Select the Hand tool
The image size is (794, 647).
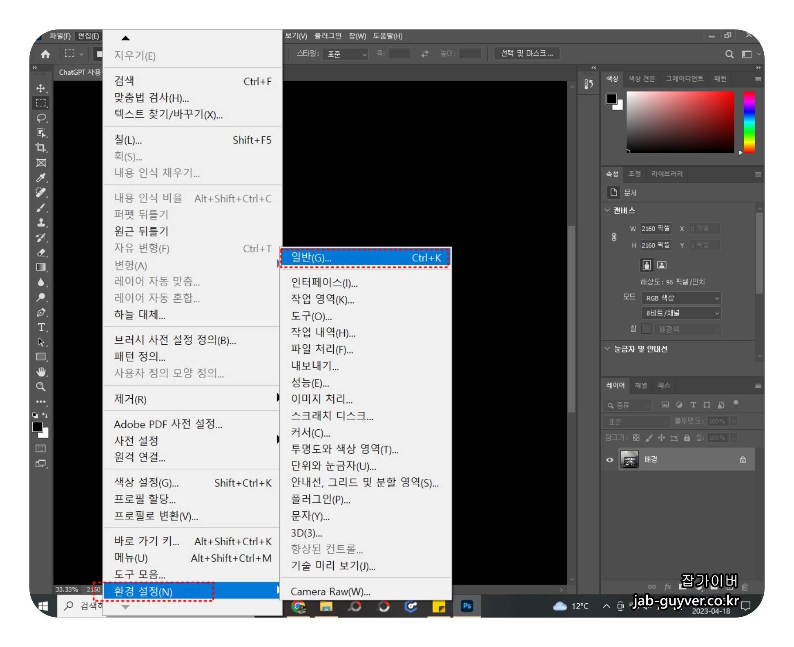click(41, 371)
